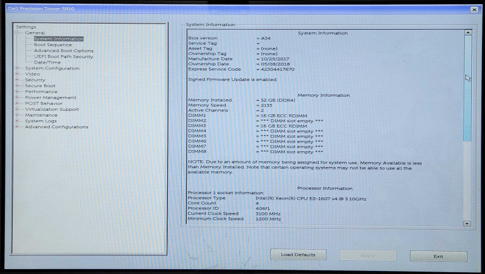
Task: Expand the Maintenance node
Action: pyautogui.click(x=18, y=115)
